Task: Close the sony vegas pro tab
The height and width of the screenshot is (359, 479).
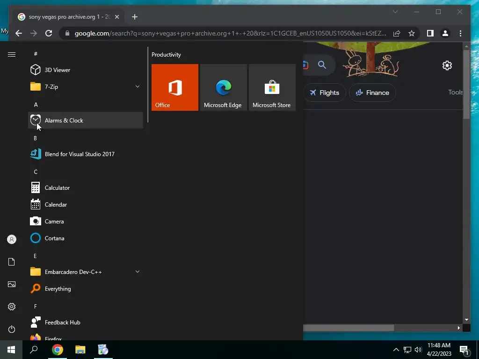Action: (x=116, y=17)
